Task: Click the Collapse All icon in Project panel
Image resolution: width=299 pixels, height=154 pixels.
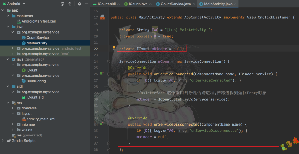Action: coord(70,4)
